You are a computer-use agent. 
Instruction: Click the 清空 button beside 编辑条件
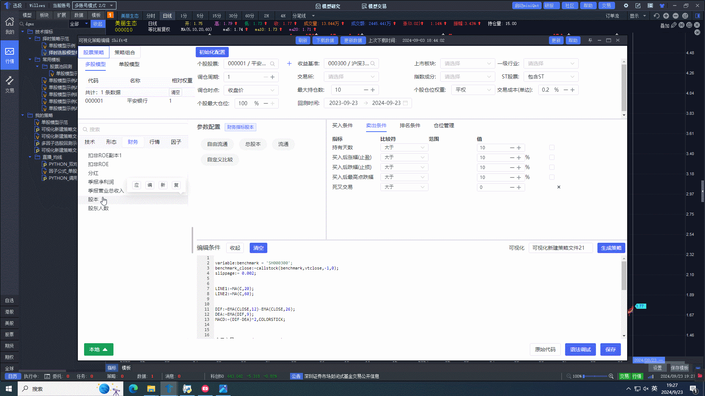[258, 248]
